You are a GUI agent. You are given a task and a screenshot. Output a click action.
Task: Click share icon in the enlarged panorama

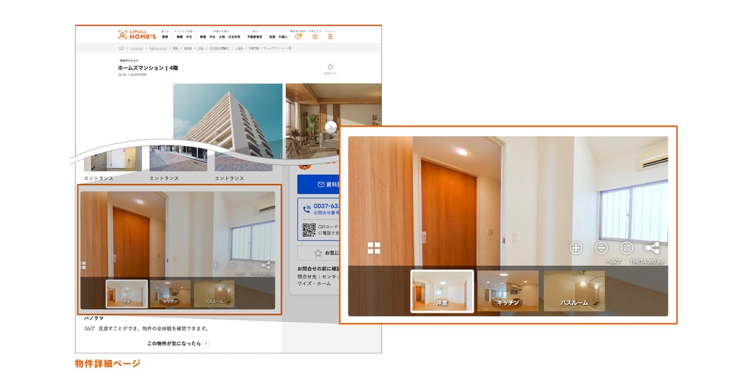tap(652, 248)
